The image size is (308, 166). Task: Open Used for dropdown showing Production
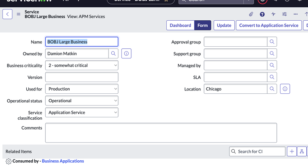click(82, 89)
